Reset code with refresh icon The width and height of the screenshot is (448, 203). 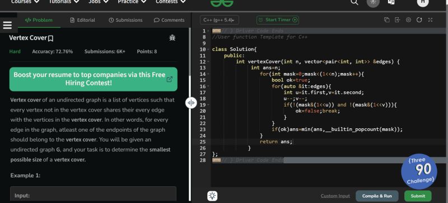click(419, 20)
